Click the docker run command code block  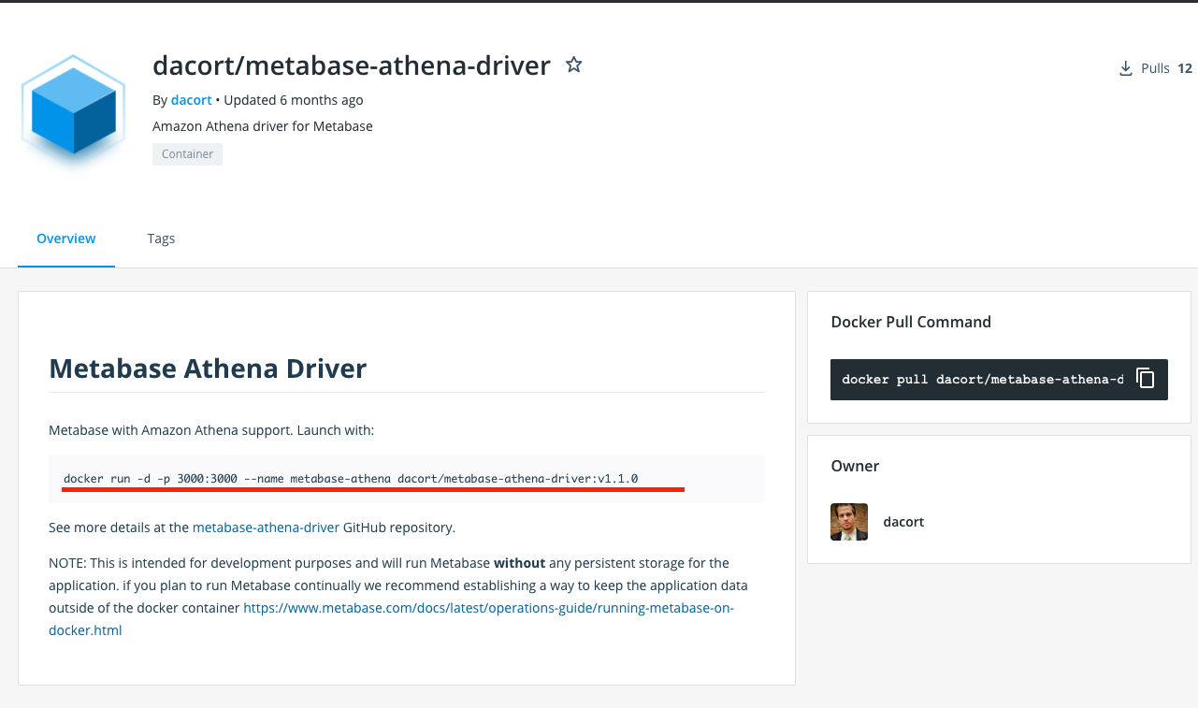(407, 479)
